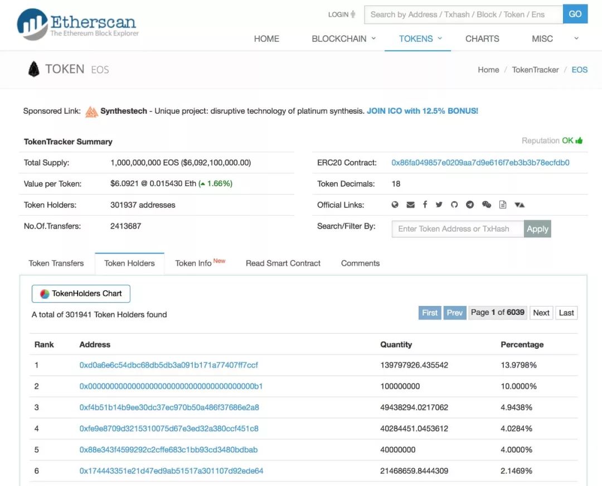Jump to the Last page
Image resolution: width=602 pixels, height=486 pixels.
point(566,313)
